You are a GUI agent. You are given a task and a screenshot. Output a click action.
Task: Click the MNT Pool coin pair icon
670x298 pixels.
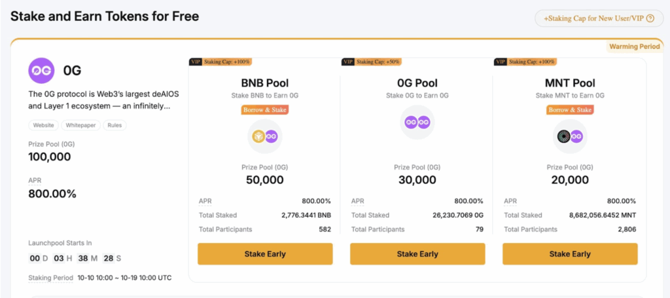click(570, 136)
